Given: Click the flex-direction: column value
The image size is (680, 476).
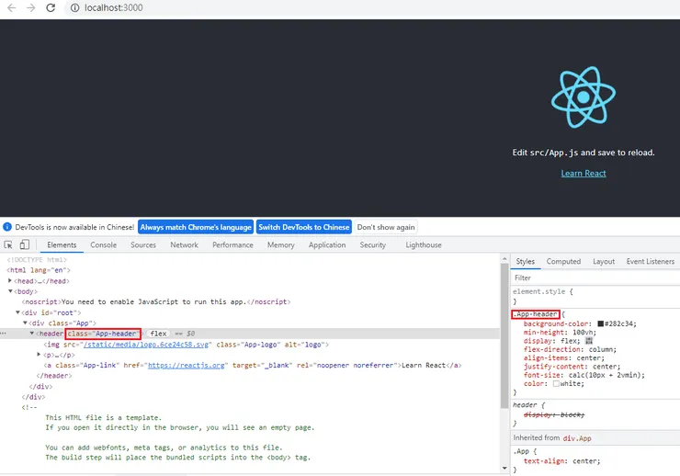Looking at the screenshot, I should [601, 349].
